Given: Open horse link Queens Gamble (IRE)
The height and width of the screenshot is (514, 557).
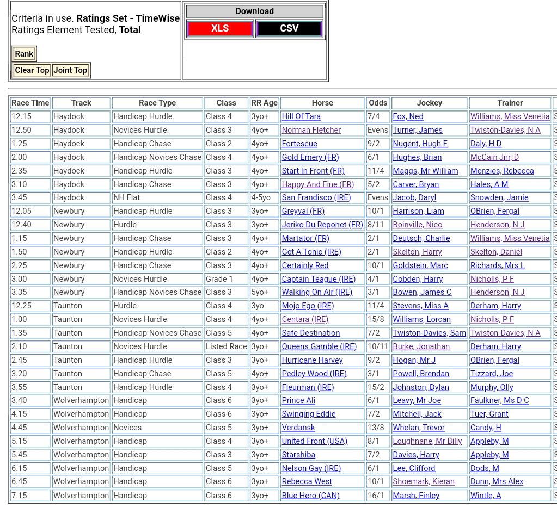Looking at the screenshot, I should pos(319,346).
